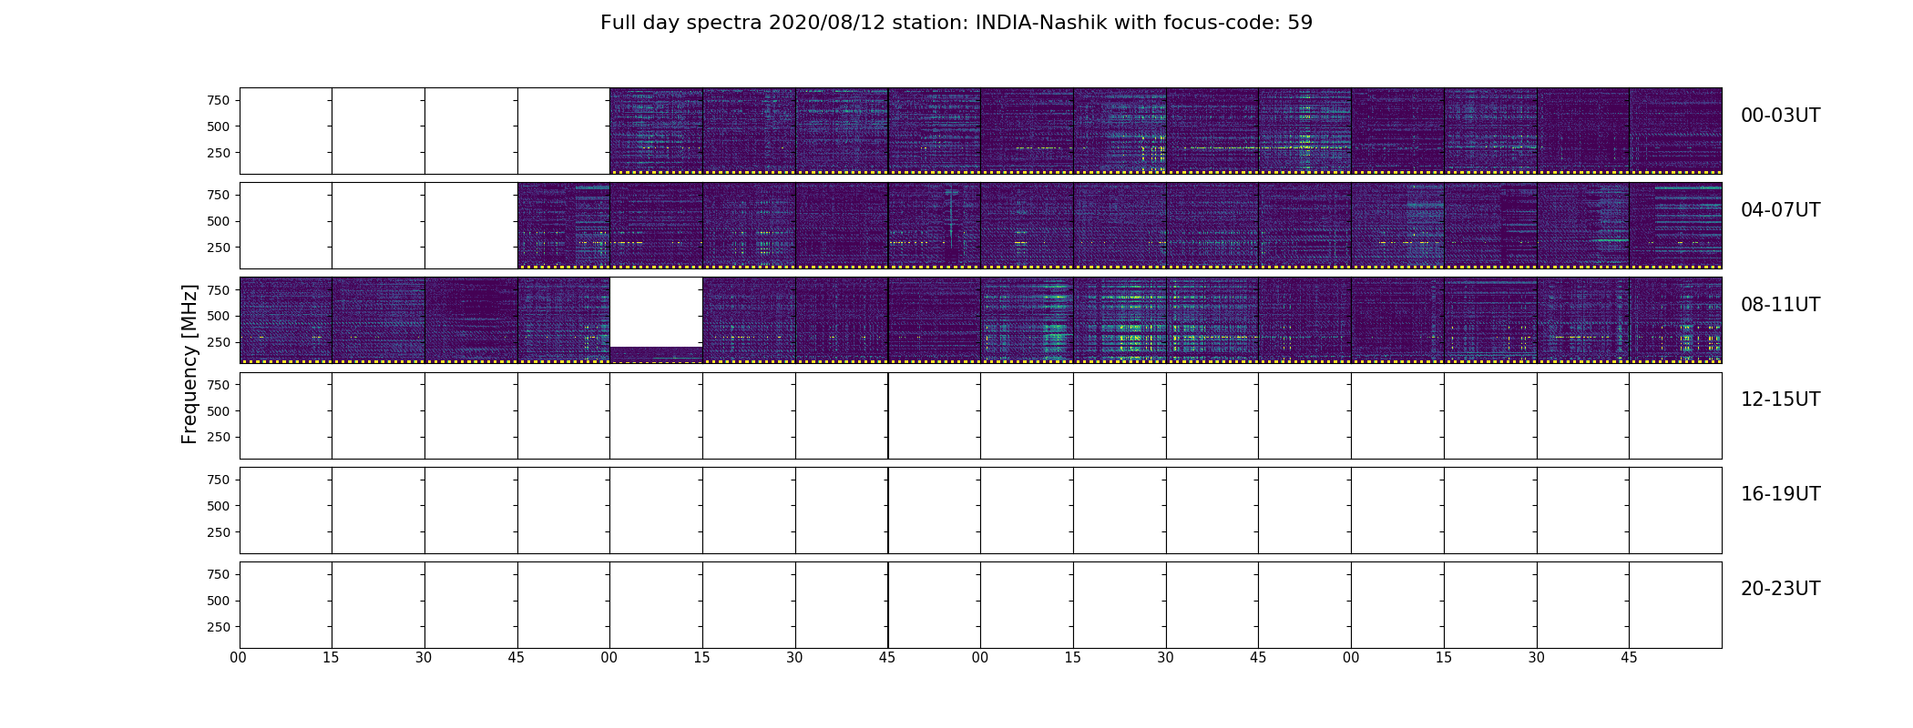Image resolution: width=1913 pixels, height=728 pixels.
Task: Click the 'Frequency [MHz]' y-axis label
Action: click(189, 364)
